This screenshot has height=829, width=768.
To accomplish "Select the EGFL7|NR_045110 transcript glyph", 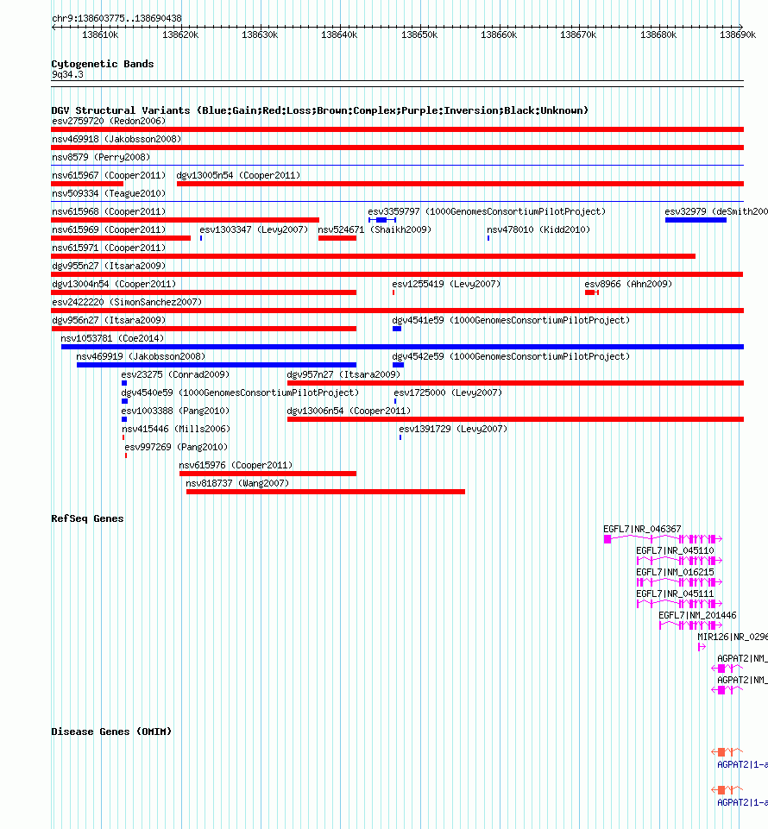I will click(x=680, y=561).
